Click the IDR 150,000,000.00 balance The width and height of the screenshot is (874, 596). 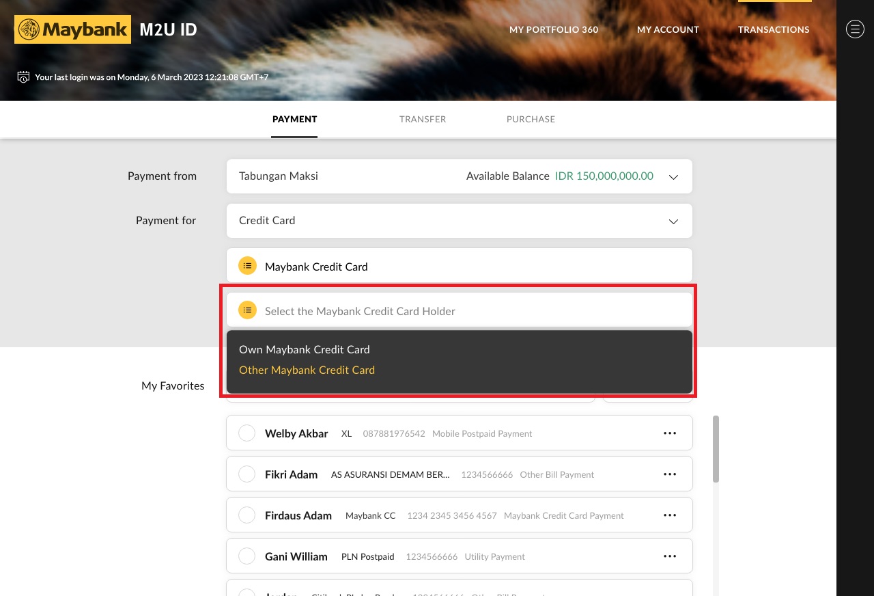pyautogui.click(x=604, y=176)
